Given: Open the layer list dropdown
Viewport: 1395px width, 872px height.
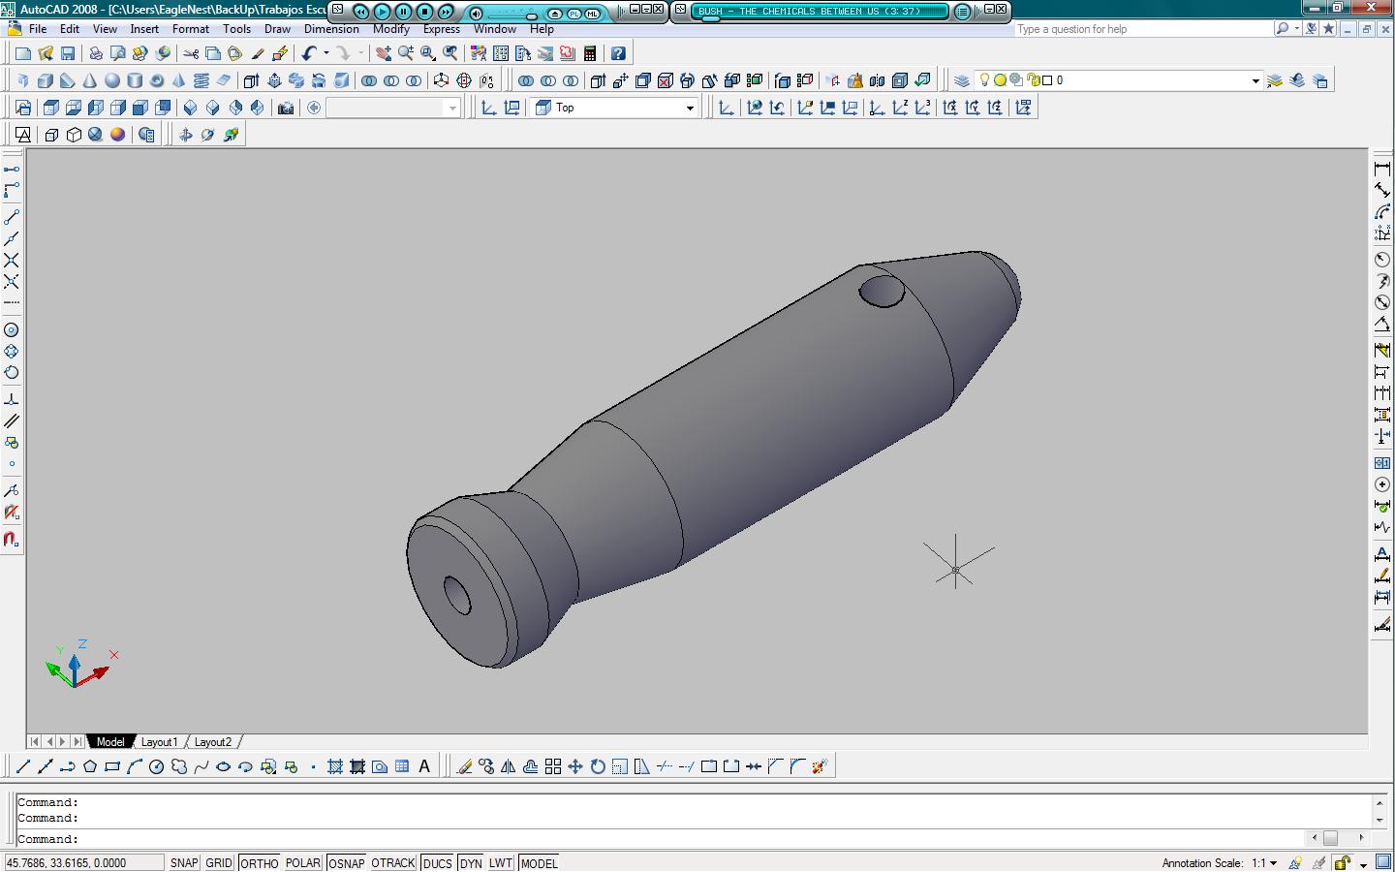Looking at the screenshot, I should (1255, 80).
